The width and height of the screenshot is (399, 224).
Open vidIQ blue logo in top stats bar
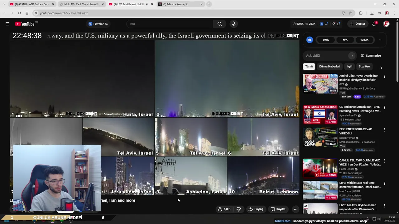321,24
